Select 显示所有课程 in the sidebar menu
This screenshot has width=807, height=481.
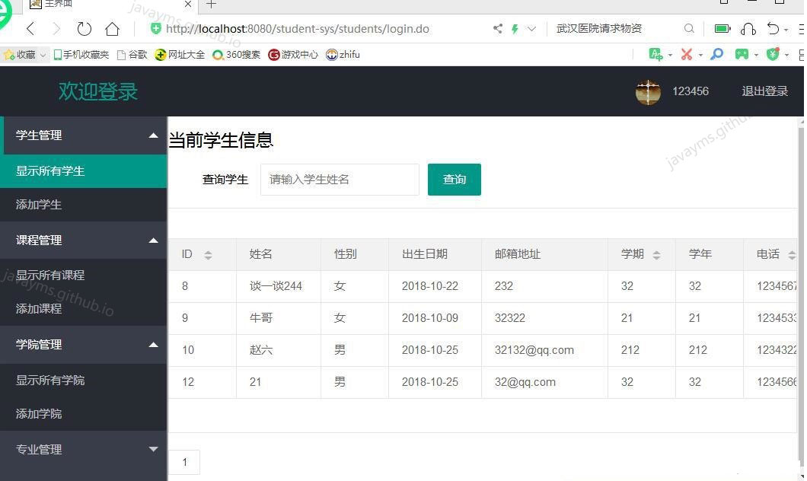[50, 275]
